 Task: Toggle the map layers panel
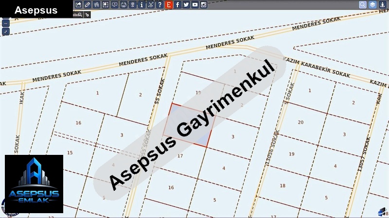(372, 4)
